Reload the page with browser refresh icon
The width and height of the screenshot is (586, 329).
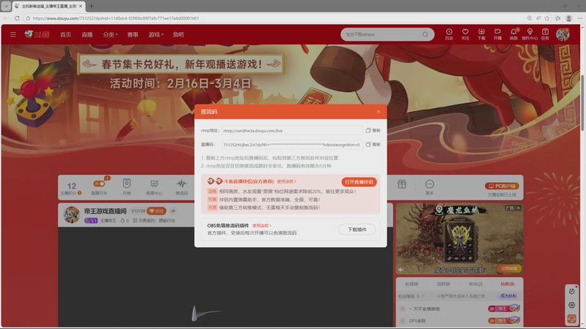[17, 18]
